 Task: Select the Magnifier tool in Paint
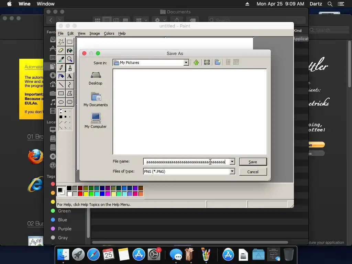coord(69,59)
